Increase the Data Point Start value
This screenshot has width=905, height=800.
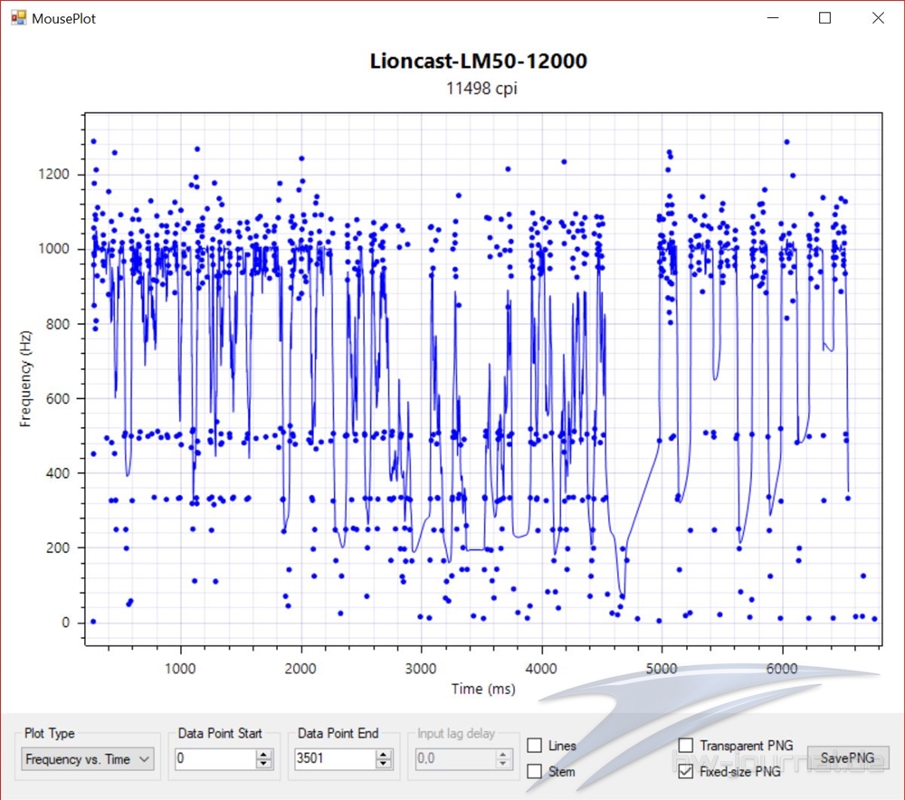tap(263, 754)
